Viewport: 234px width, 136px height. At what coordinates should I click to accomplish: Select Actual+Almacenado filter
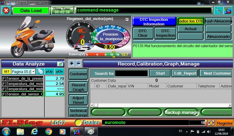click(x=218, y=21)
